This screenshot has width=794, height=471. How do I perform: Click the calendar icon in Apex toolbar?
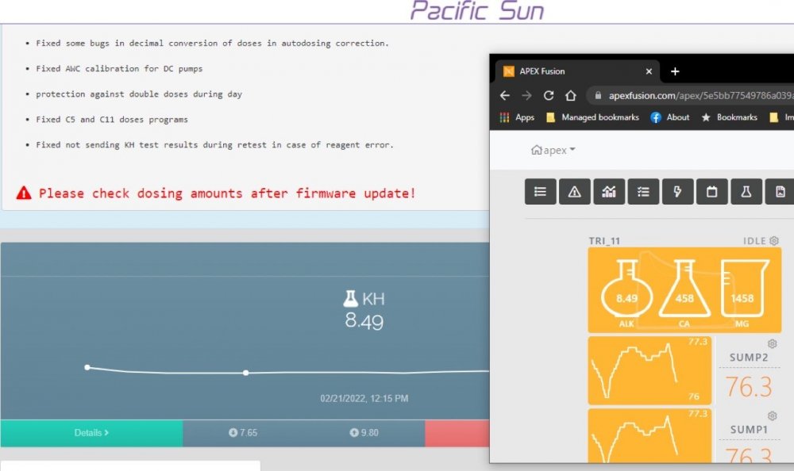711,192
